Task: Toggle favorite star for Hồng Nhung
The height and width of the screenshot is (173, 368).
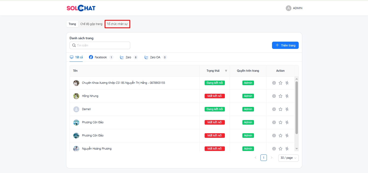Action: pos(280,96)
